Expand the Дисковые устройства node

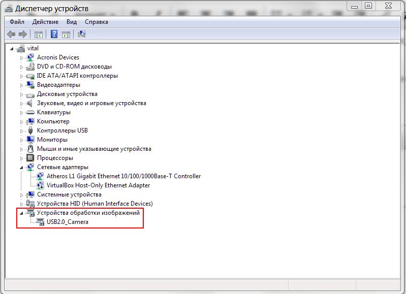(22, 94)
